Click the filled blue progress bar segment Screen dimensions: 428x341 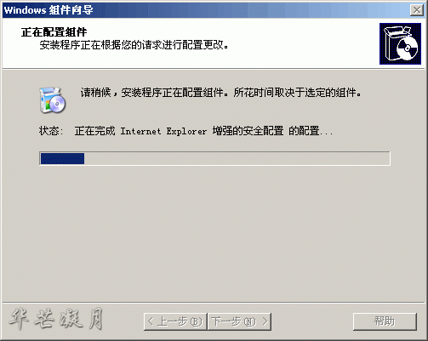[x=62, y=158]
